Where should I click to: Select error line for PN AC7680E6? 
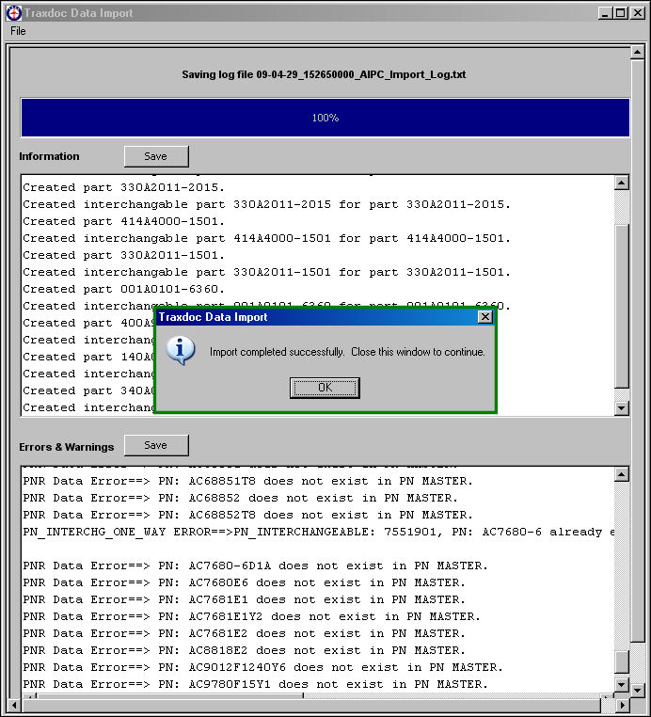click(x=245, y=582)
